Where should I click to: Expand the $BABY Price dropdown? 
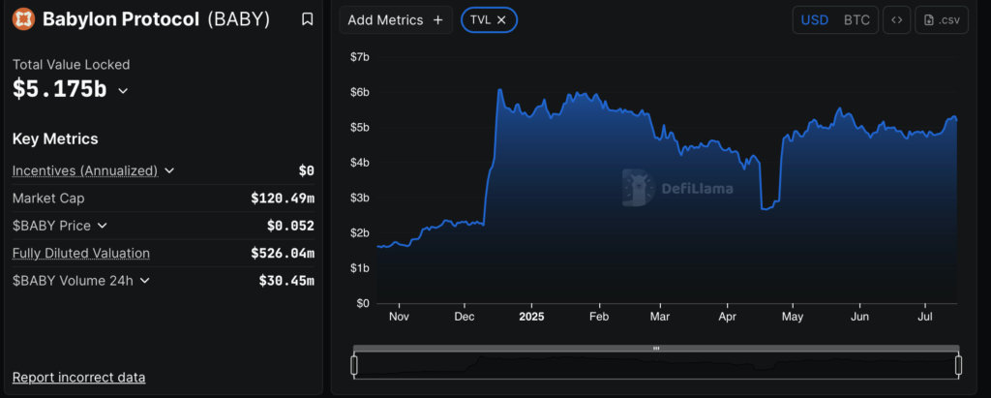pos(102,226)
